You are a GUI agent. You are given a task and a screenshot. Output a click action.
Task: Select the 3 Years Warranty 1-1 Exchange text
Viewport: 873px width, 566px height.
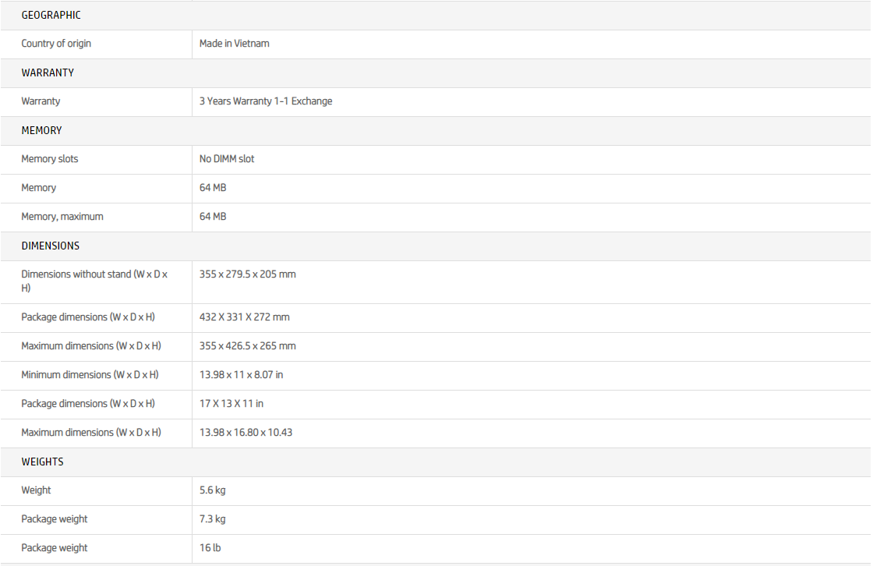(x=266, y=101)
